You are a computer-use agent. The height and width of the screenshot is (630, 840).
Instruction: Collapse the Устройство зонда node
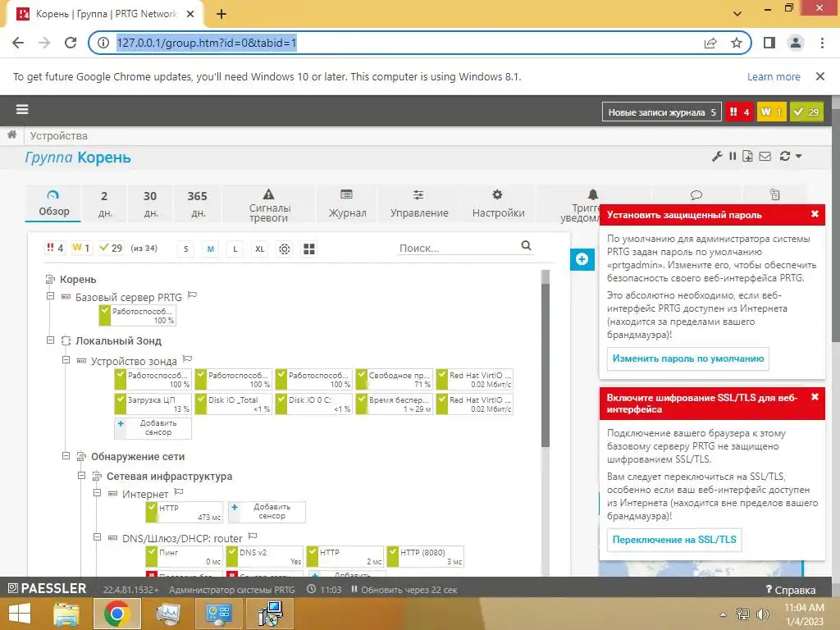click(66, 360)
